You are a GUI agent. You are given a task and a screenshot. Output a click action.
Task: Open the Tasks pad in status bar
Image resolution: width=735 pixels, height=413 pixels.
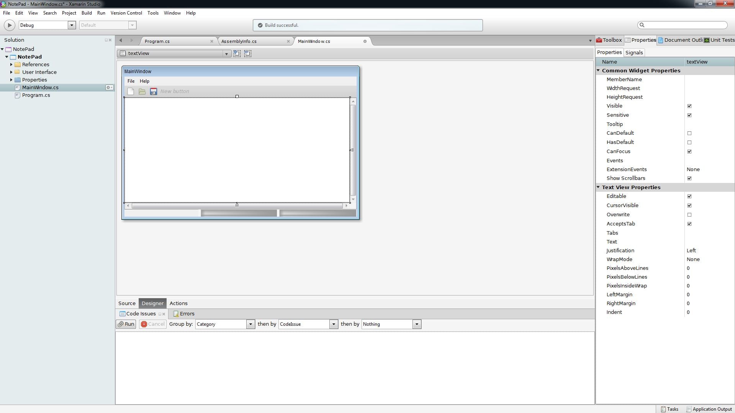pyautogui.click(x=670, y=409)
